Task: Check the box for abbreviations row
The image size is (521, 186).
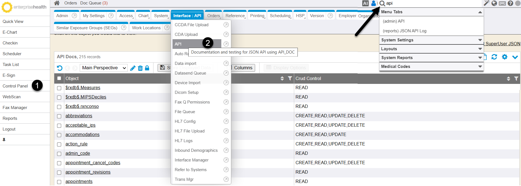Action: (x=59, y=116)
